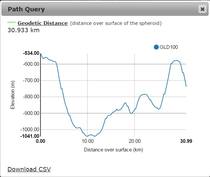210x177 pixels.
Task: Click the -534.00 maximum elevation label
Action: [31, 53]
